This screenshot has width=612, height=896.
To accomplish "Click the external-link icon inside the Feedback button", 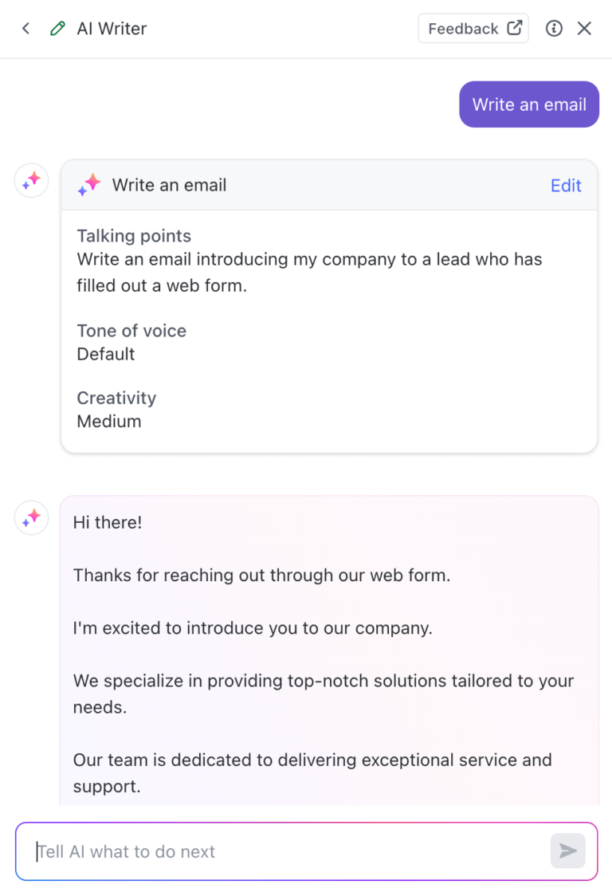I will tap(513, 28).
